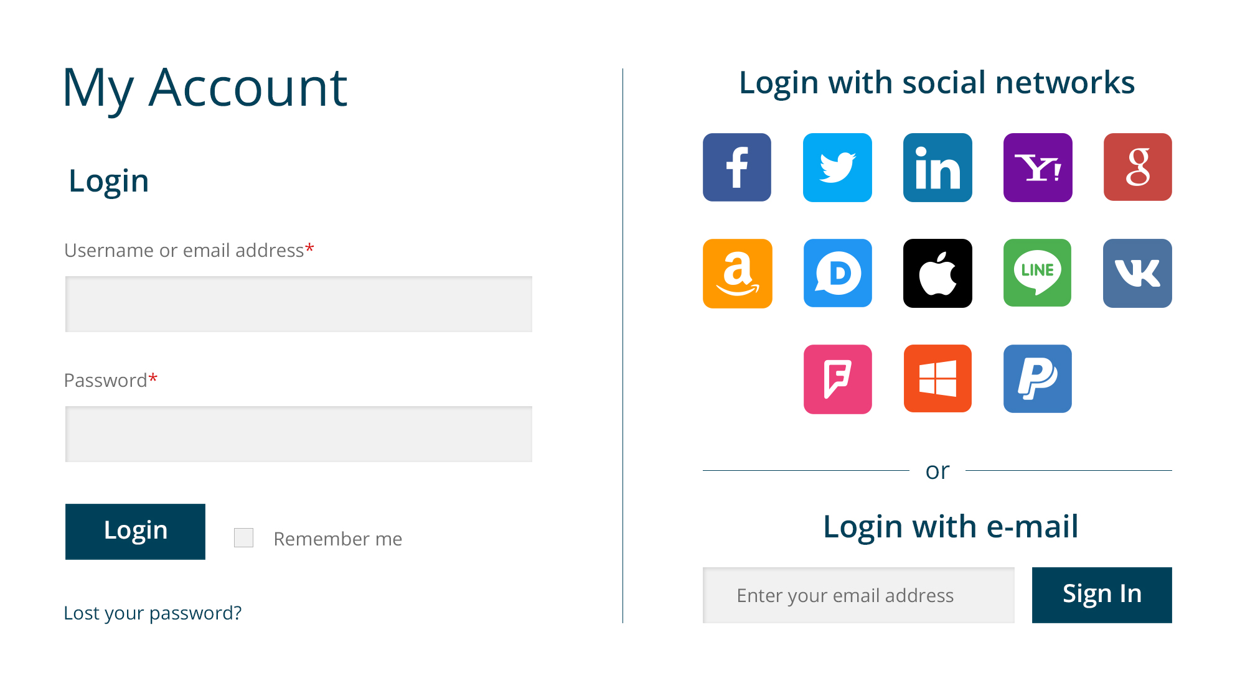Login with the Facebook social icon
1245x691 pixels.
[736, 167]
